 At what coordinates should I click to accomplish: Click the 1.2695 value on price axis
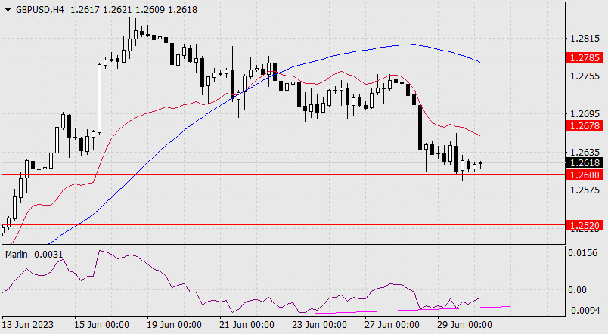pos(584,114)
